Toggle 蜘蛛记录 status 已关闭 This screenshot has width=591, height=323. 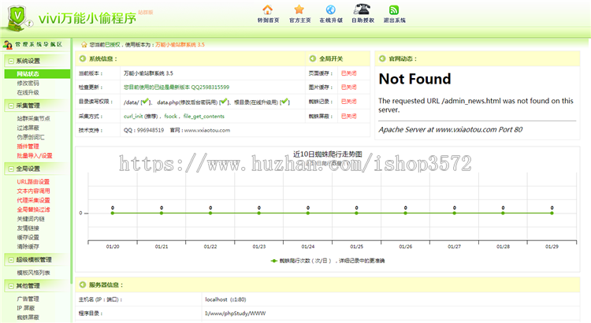point(348,102)
